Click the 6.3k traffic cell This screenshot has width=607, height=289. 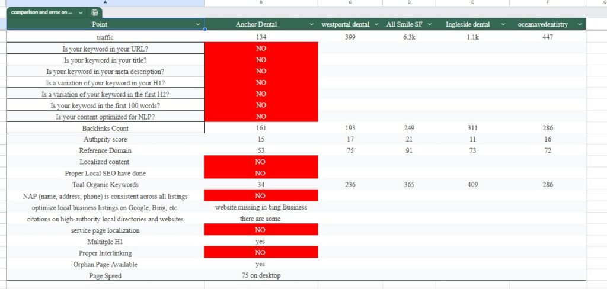(409, 38)
